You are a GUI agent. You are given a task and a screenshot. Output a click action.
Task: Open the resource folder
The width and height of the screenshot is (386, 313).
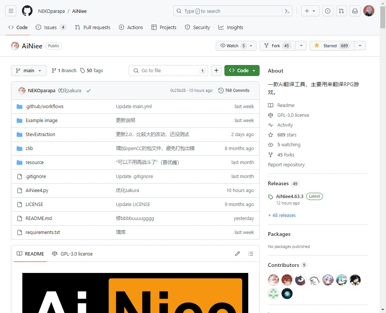[x=34, y=163]
